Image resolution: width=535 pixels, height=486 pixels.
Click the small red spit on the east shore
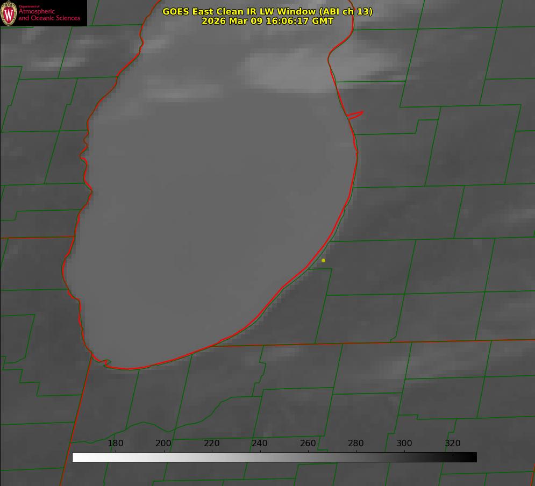point(356,115)
